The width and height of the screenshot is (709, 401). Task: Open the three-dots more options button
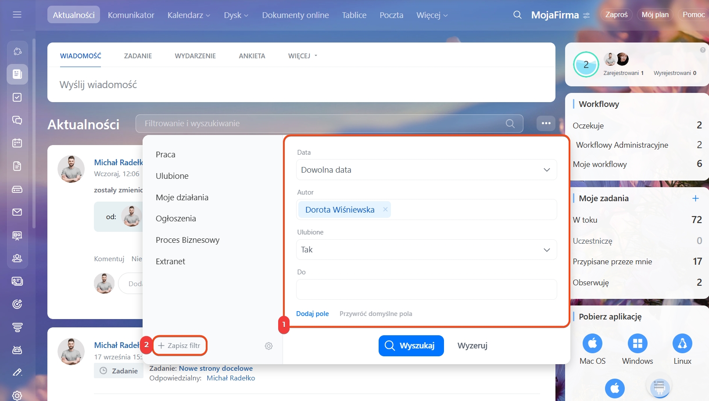tap(546, 124)
